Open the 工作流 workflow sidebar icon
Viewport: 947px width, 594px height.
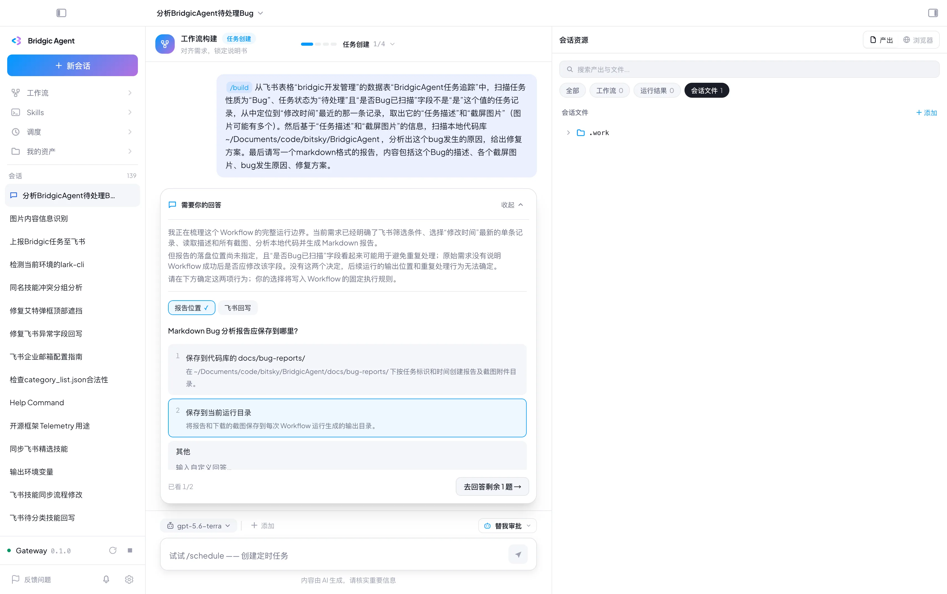point(15,93)
